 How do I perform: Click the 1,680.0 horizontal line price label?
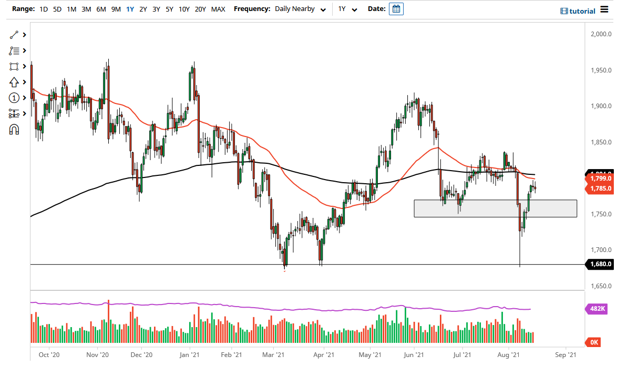click(600, 264)
